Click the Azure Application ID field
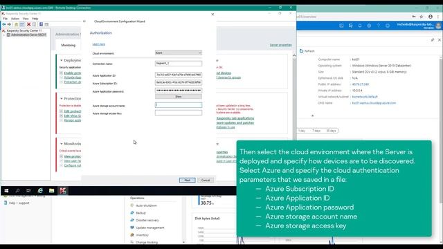The width and height of the screenshot is (443, 249). click(179, 75)
